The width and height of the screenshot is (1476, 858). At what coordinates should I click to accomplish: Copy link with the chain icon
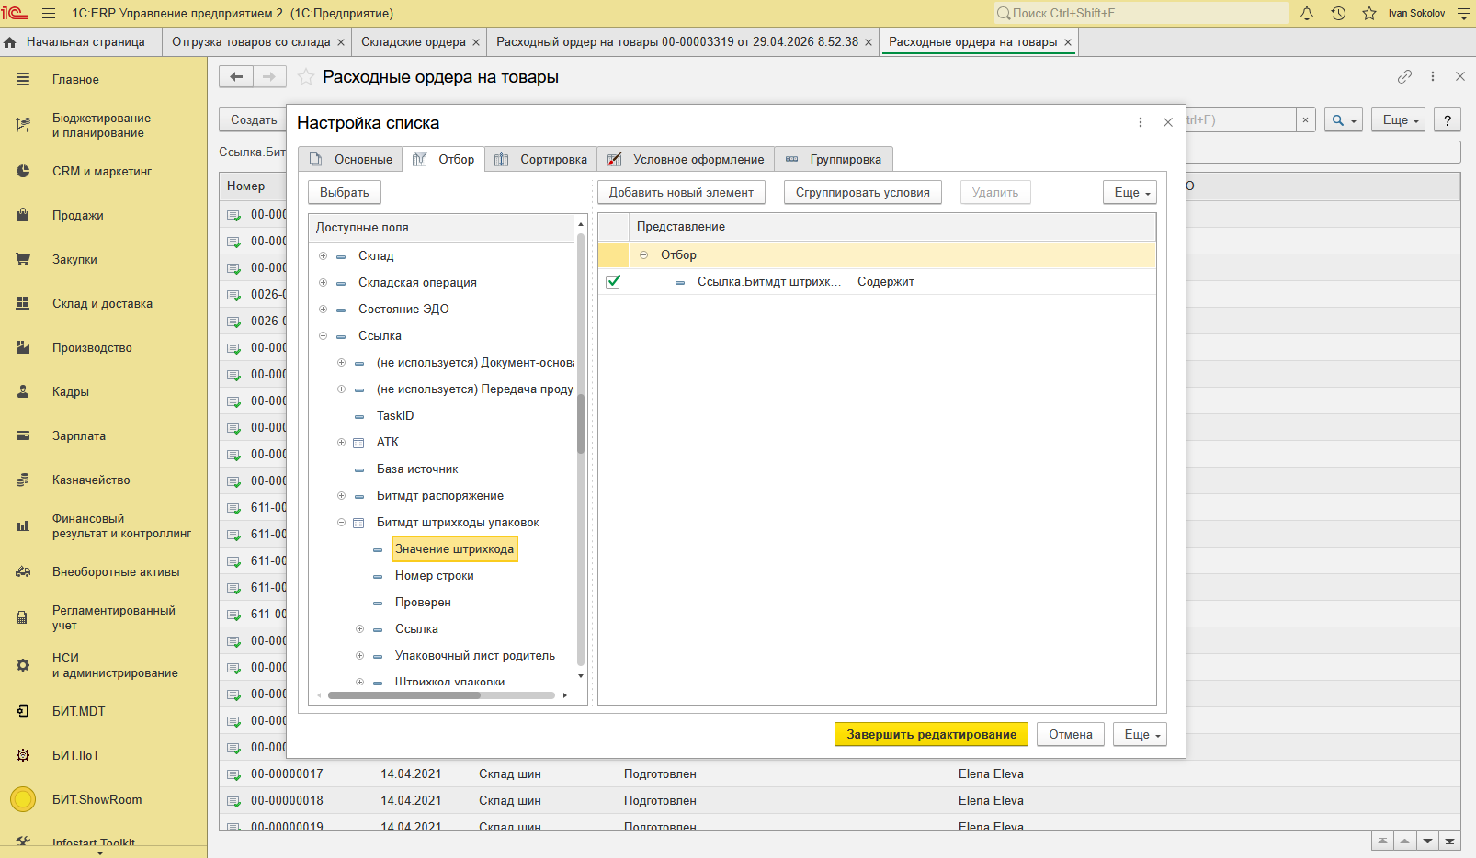click(x=1404, y=77)
